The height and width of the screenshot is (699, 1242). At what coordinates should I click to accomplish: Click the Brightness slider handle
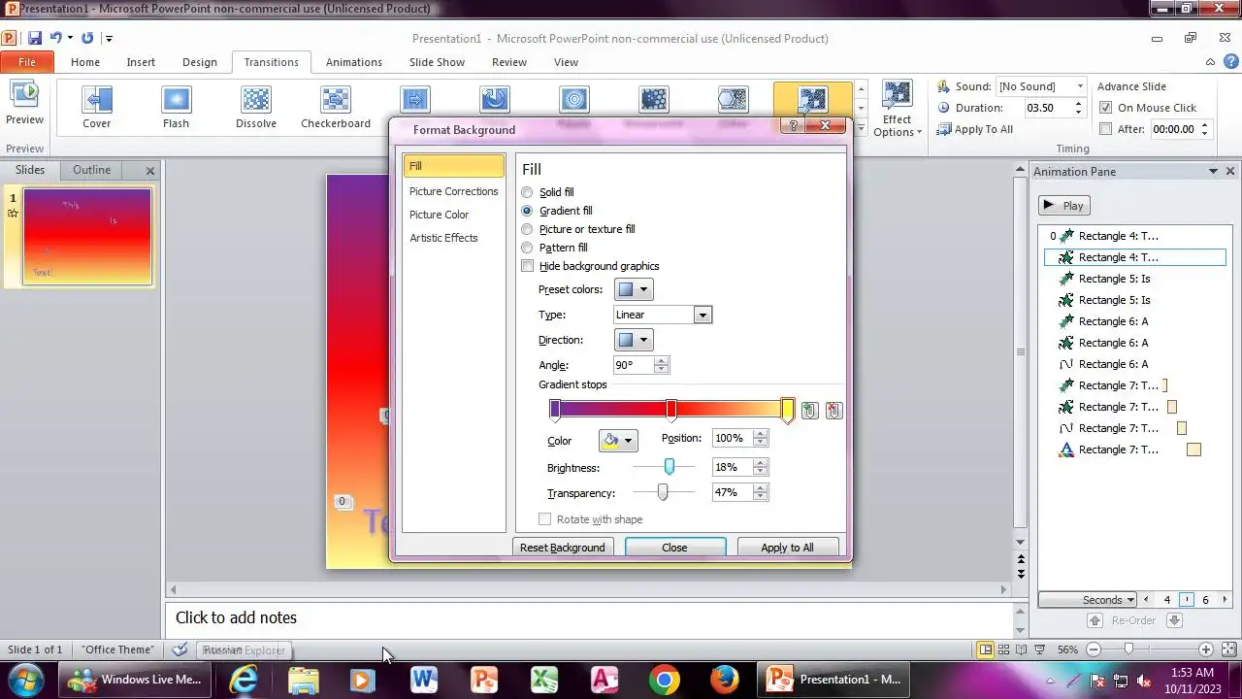pyautogui.click(x=669, y=467)
